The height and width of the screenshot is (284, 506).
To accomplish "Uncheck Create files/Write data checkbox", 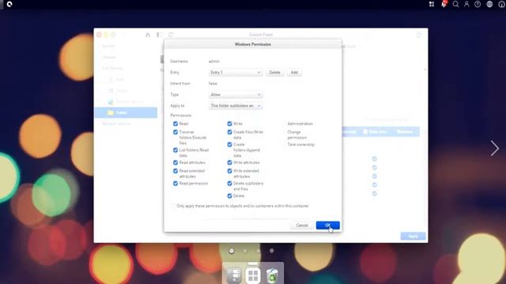I will [229, 132].
